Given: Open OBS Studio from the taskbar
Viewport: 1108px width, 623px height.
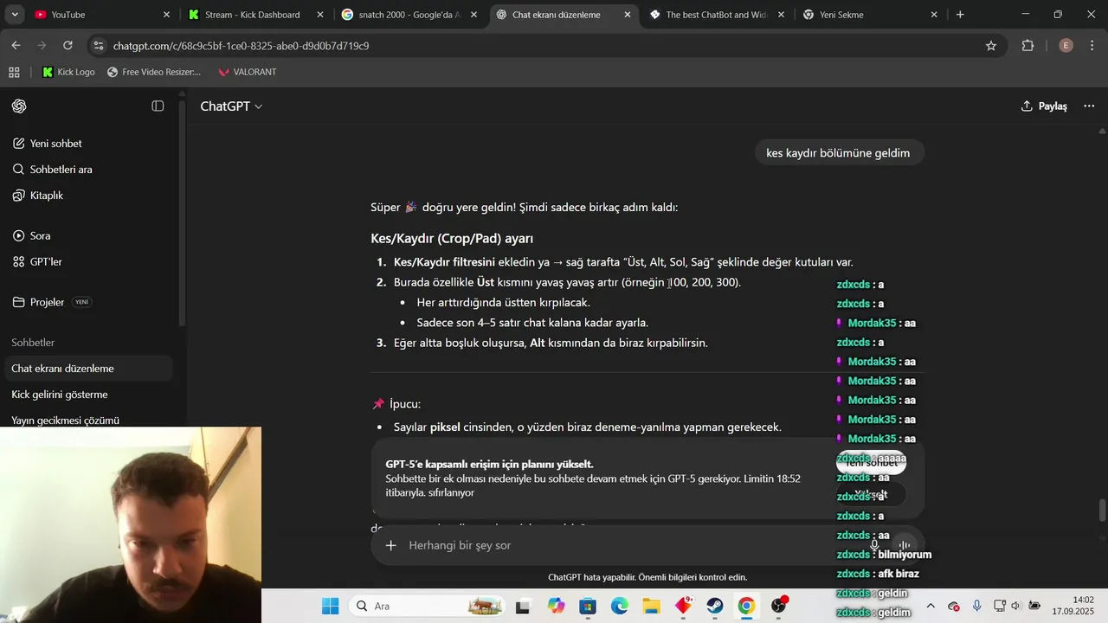Looking at the screenshot, I should click(x=779, y=607).
